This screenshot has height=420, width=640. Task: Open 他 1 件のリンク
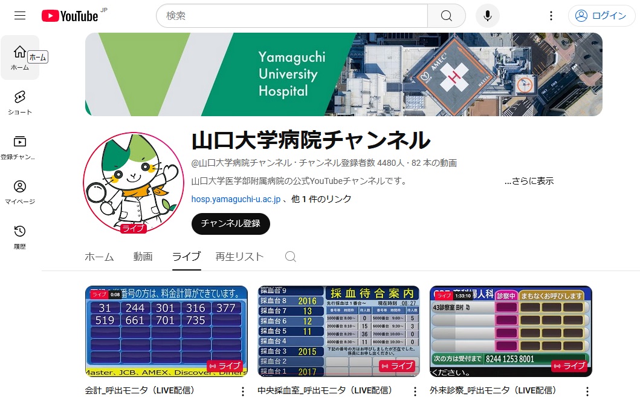(321, 199)
